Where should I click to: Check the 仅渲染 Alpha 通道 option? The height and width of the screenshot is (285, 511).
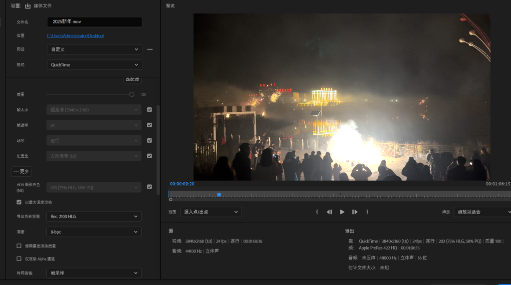[19, 259]
